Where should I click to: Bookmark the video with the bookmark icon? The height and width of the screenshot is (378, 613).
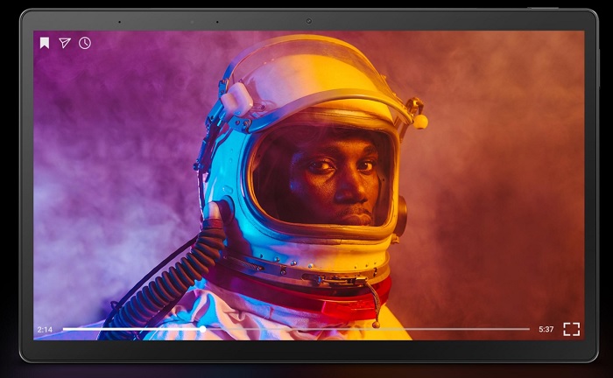[45, 43]
